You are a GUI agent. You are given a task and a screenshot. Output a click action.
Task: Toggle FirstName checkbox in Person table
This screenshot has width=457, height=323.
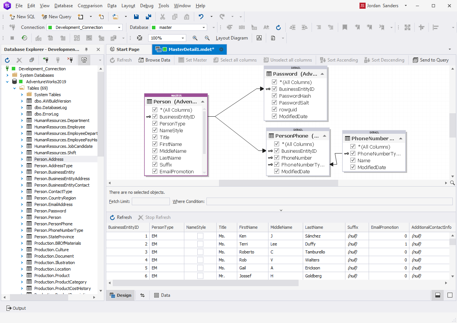pos(155,144)
